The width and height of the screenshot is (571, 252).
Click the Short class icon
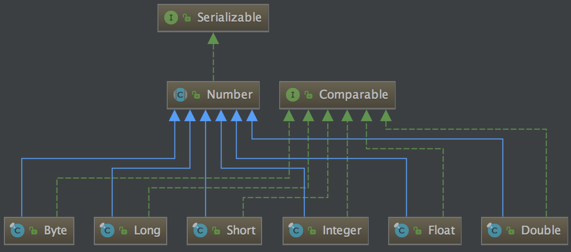(200, 231)
